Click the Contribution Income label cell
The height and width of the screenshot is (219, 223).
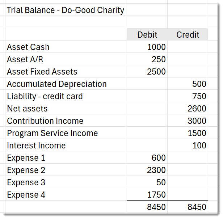click(x=45, y=121)
